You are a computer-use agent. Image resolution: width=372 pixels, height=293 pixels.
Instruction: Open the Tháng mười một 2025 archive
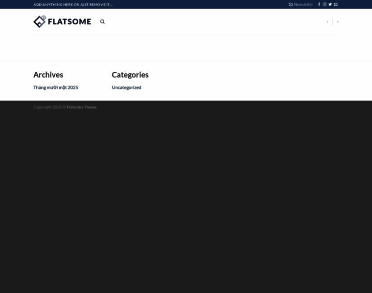tap(56, 87)
